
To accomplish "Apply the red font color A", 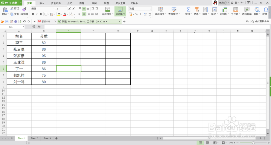I will tap(65, 14).
